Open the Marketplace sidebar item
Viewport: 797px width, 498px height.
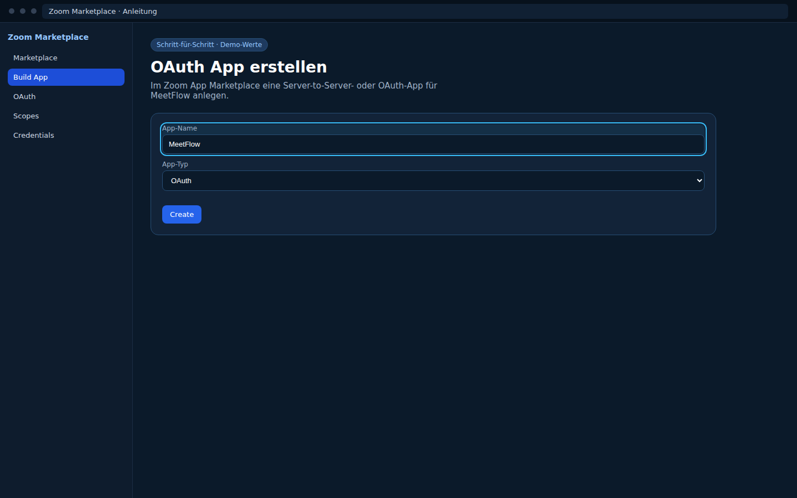point(66,58)
